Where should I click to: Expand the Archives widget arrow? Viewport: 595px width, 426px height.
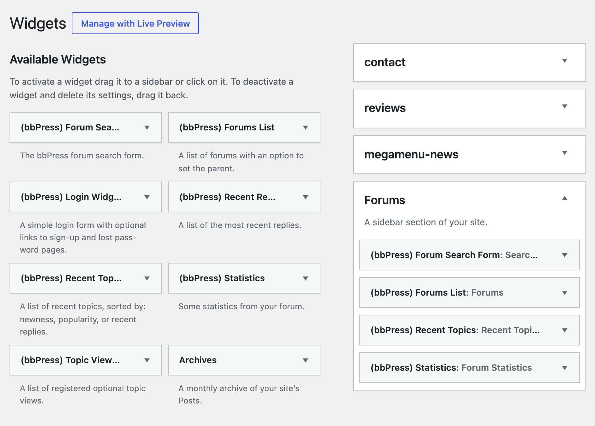[x=305, y=360]
